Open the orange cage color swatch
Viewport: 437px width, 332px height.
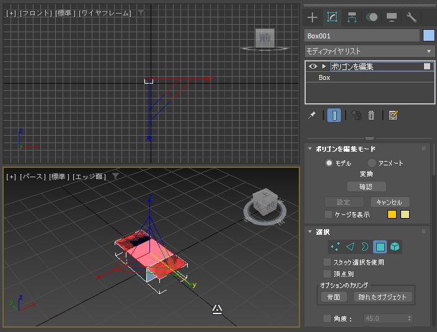click(x=392, y=214)
